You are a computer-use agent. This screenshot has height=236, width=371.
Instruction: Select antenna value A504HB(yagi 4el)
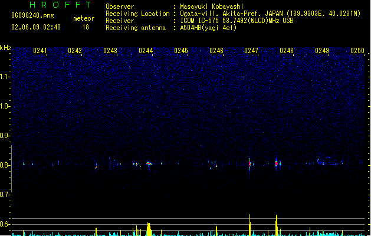[x=208, y=28]
